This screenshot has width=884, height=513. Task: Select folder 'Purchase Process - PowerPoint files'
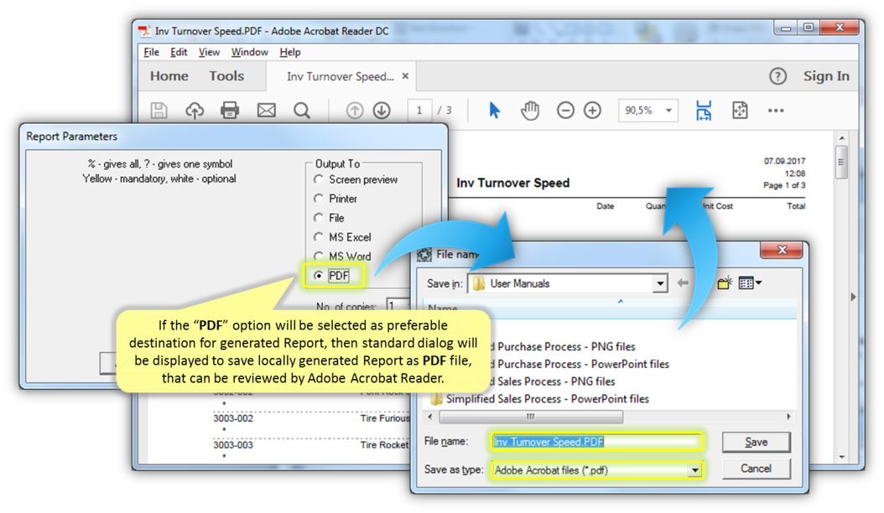(583, 364)
